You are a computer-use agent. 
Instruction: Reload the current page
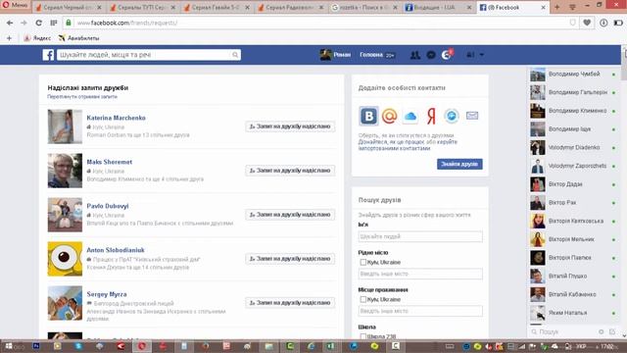click(x=38, y=23)
